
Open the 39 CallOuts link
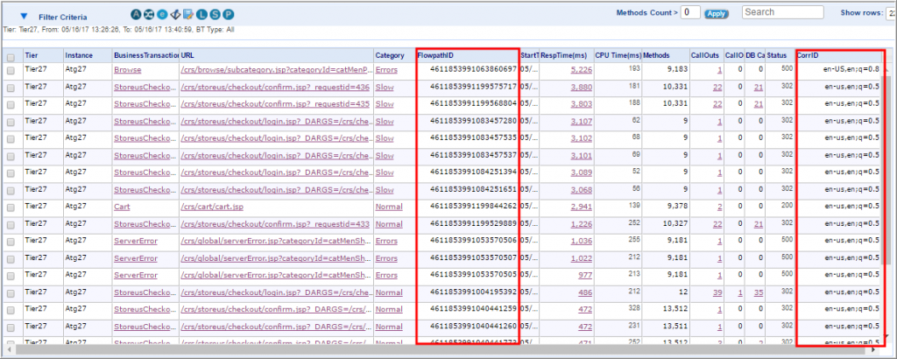pyautogui.click(x=717, y=292)
